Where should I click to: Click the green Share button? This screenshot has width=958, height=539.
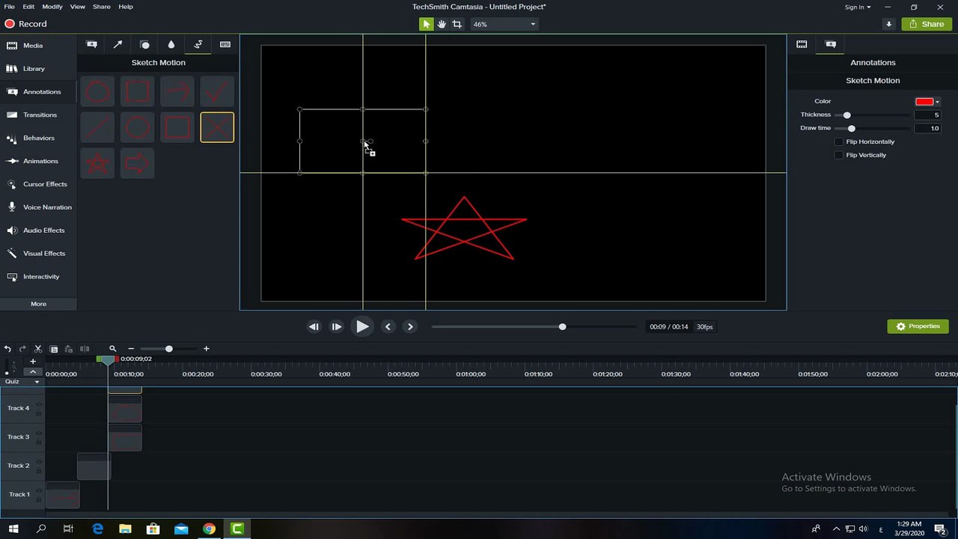pos(927,24)
